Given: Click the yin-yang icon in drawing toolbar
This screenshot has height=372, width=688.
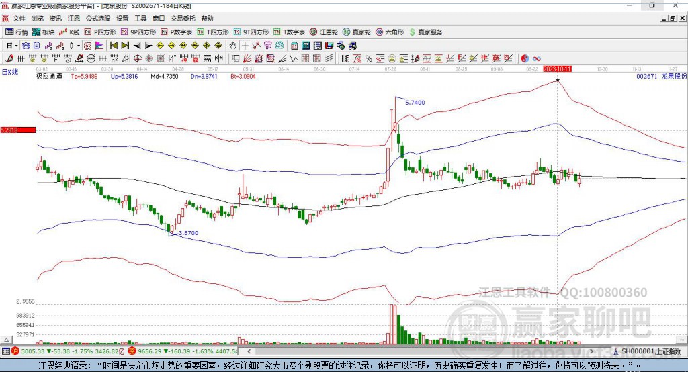Looking at the screenshot, I should 525,58.
